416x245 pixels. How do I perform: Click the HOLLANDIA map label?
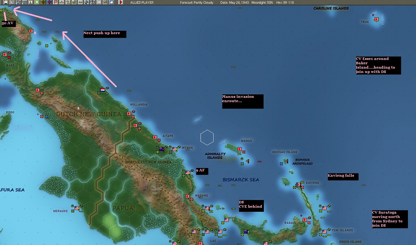[139, 105]
